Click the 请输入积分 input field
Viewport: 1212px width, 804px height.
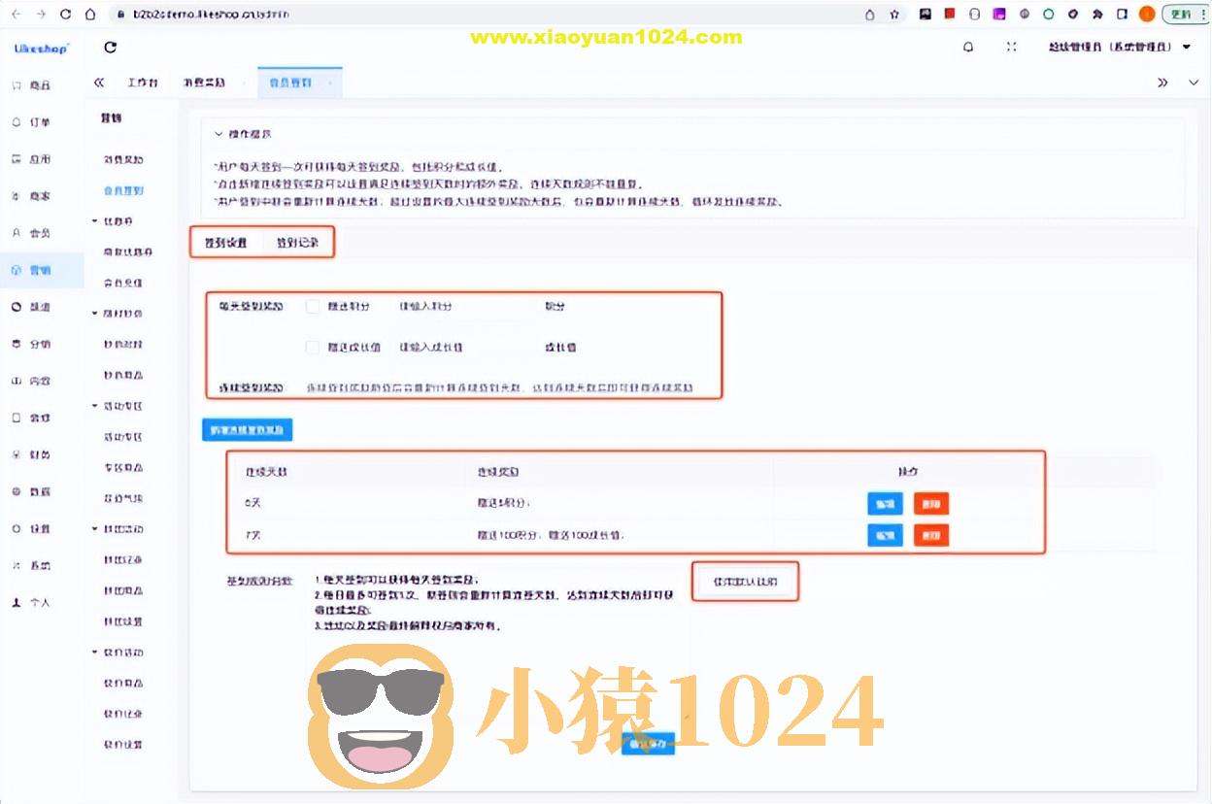pyautogui.click(x=427, y=306)
